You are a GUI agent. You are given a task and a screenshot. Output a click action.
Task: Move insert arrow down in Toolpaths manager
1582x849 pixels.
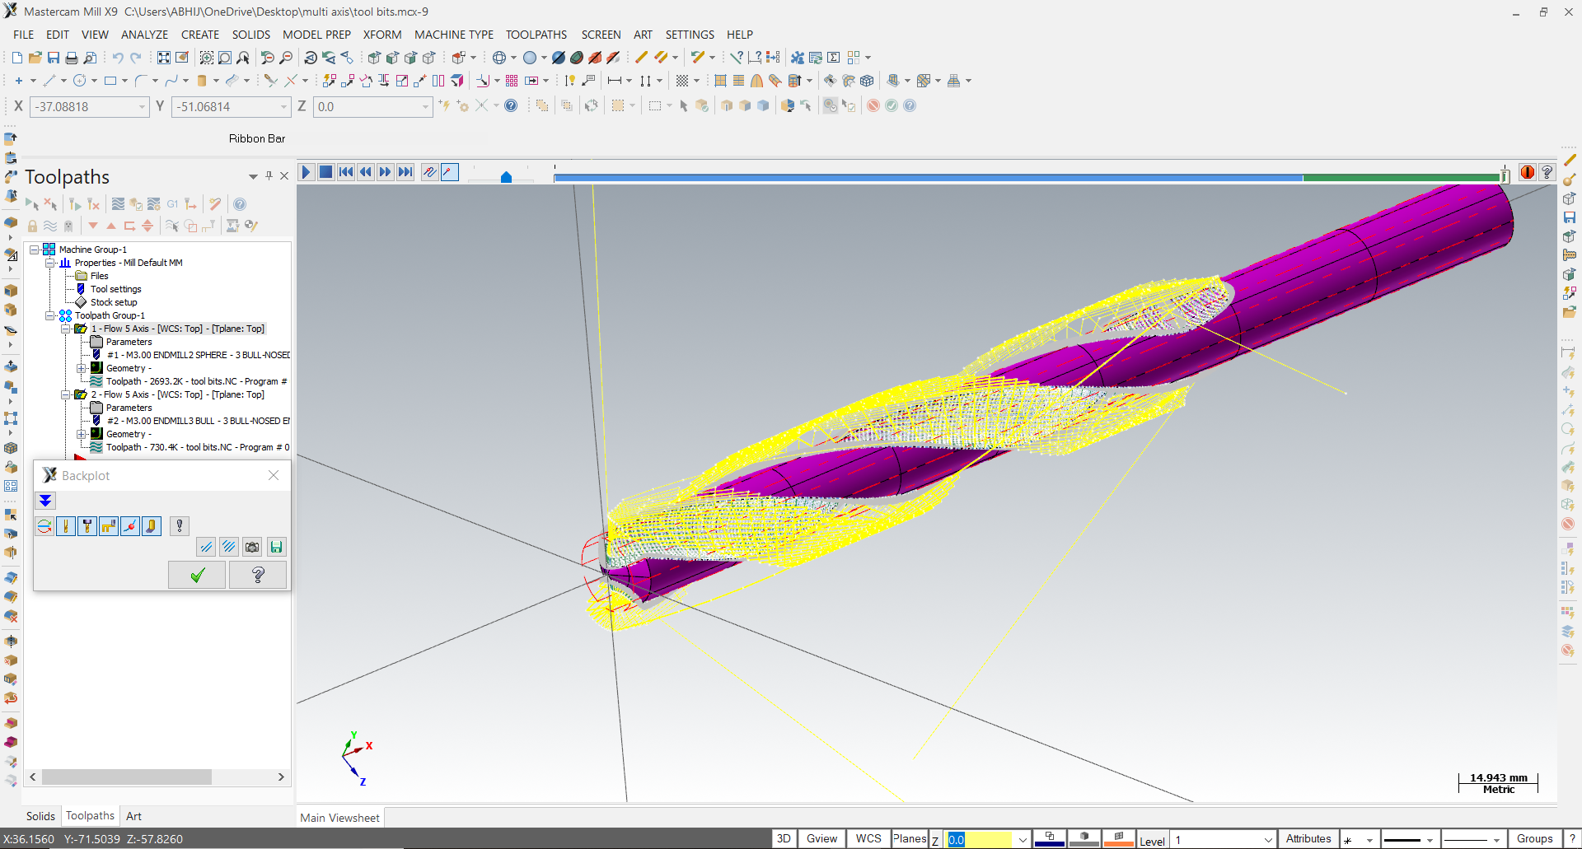click(93, 226)
